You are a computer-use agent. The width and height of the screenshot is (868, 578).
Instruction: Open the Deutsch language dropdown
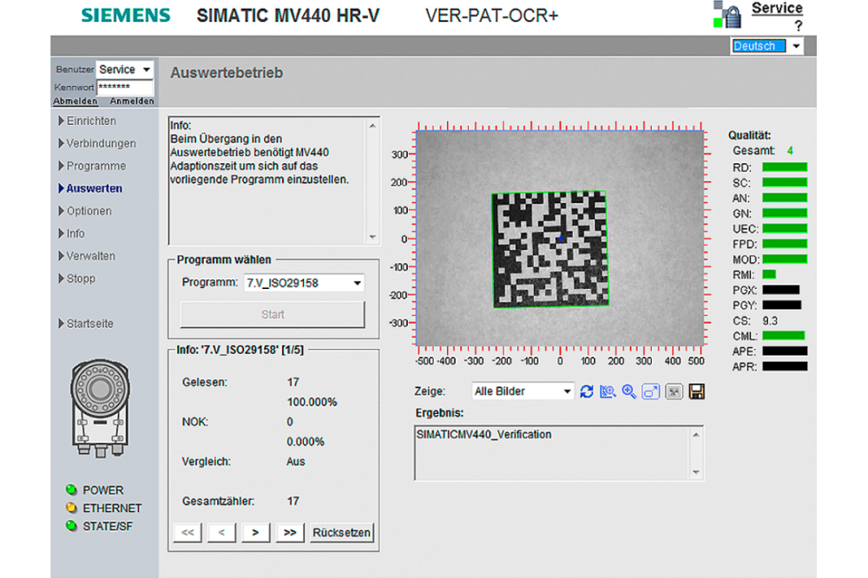(766, 46)
